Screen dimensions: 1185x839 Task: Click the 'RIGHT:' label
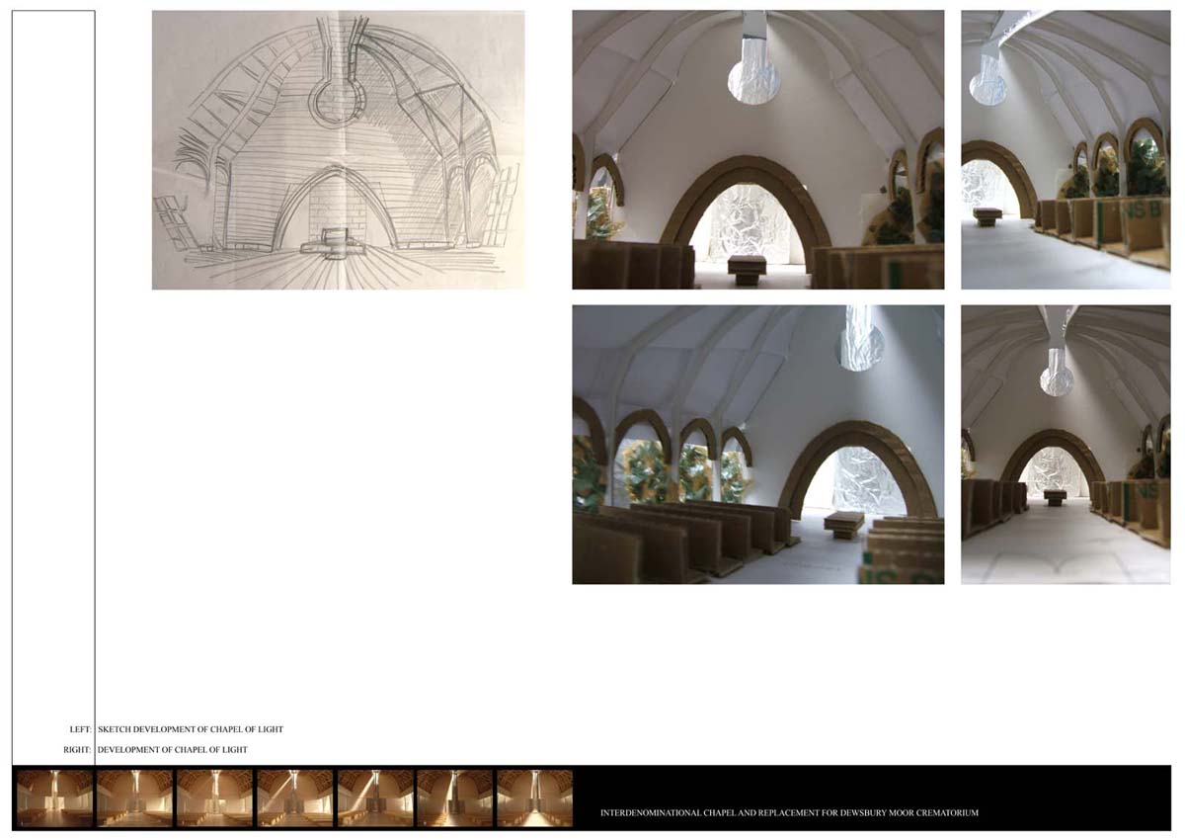[77, 750]
